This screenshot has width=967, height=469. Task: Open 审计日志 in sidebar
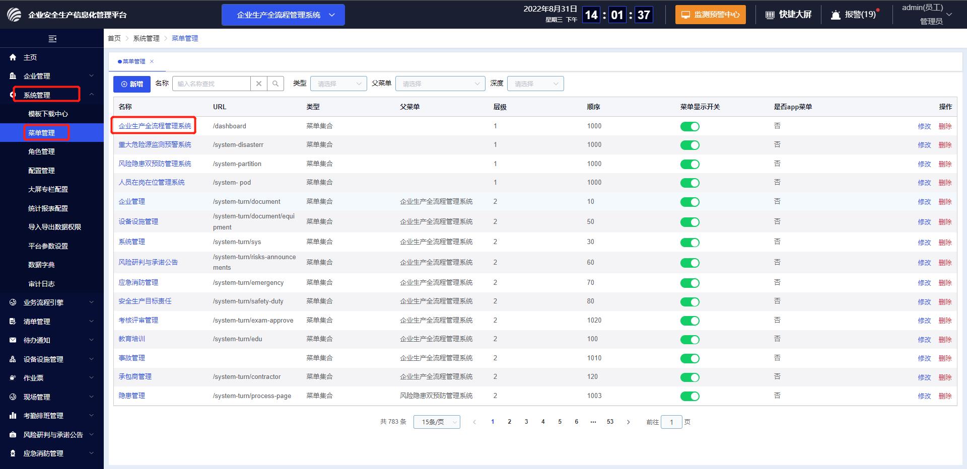[41, 284]
